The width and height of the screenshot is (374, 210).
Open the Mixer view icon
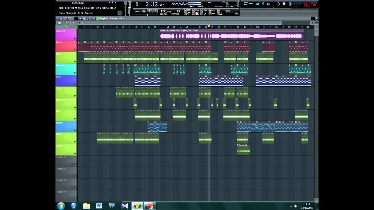269,4
